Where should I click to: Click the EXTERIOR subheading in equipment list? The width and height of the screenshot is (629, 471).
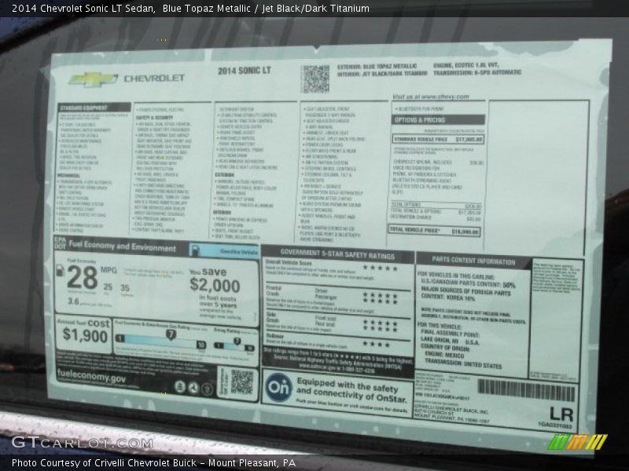(224, 174)
